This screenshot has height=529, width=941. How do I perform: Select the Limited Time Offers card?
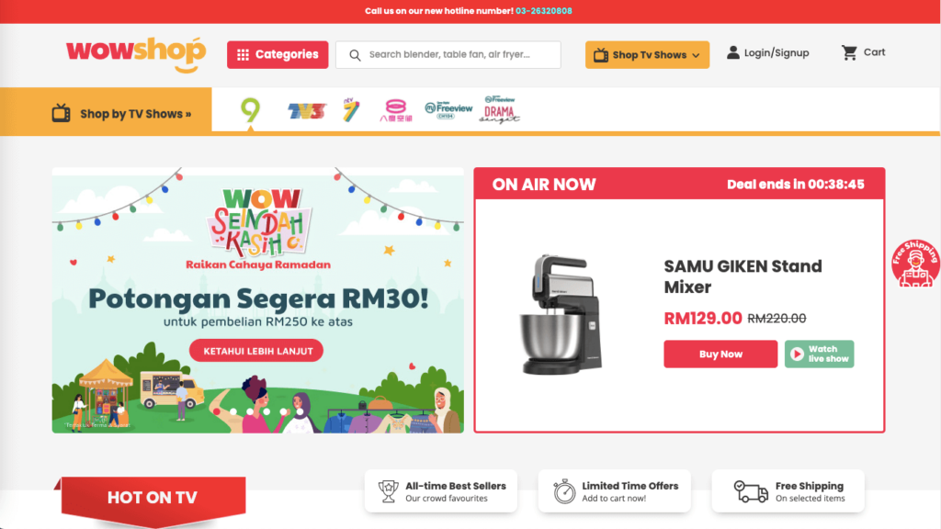point(614,491)
